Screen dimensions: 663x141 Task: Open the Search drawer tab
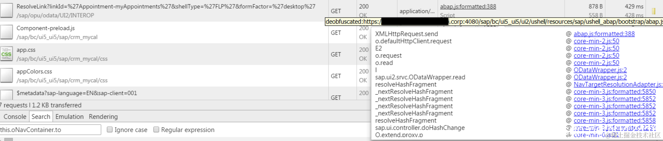tap(41, 117)
